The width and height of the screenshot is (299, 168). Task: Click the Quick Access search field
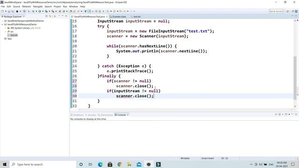pos(276,11)
